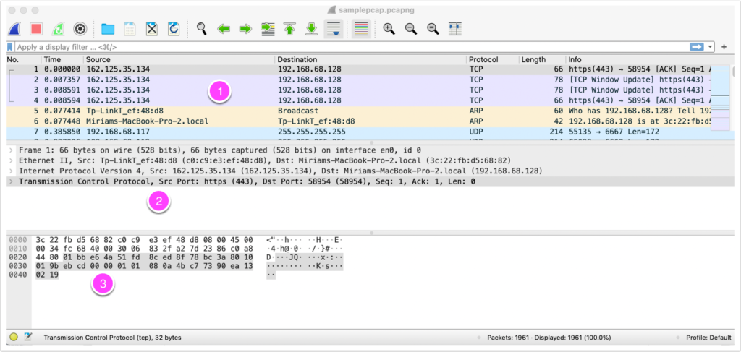The image size is (741, 352).
Task: Restart the current capture
Action: (59, 29)
